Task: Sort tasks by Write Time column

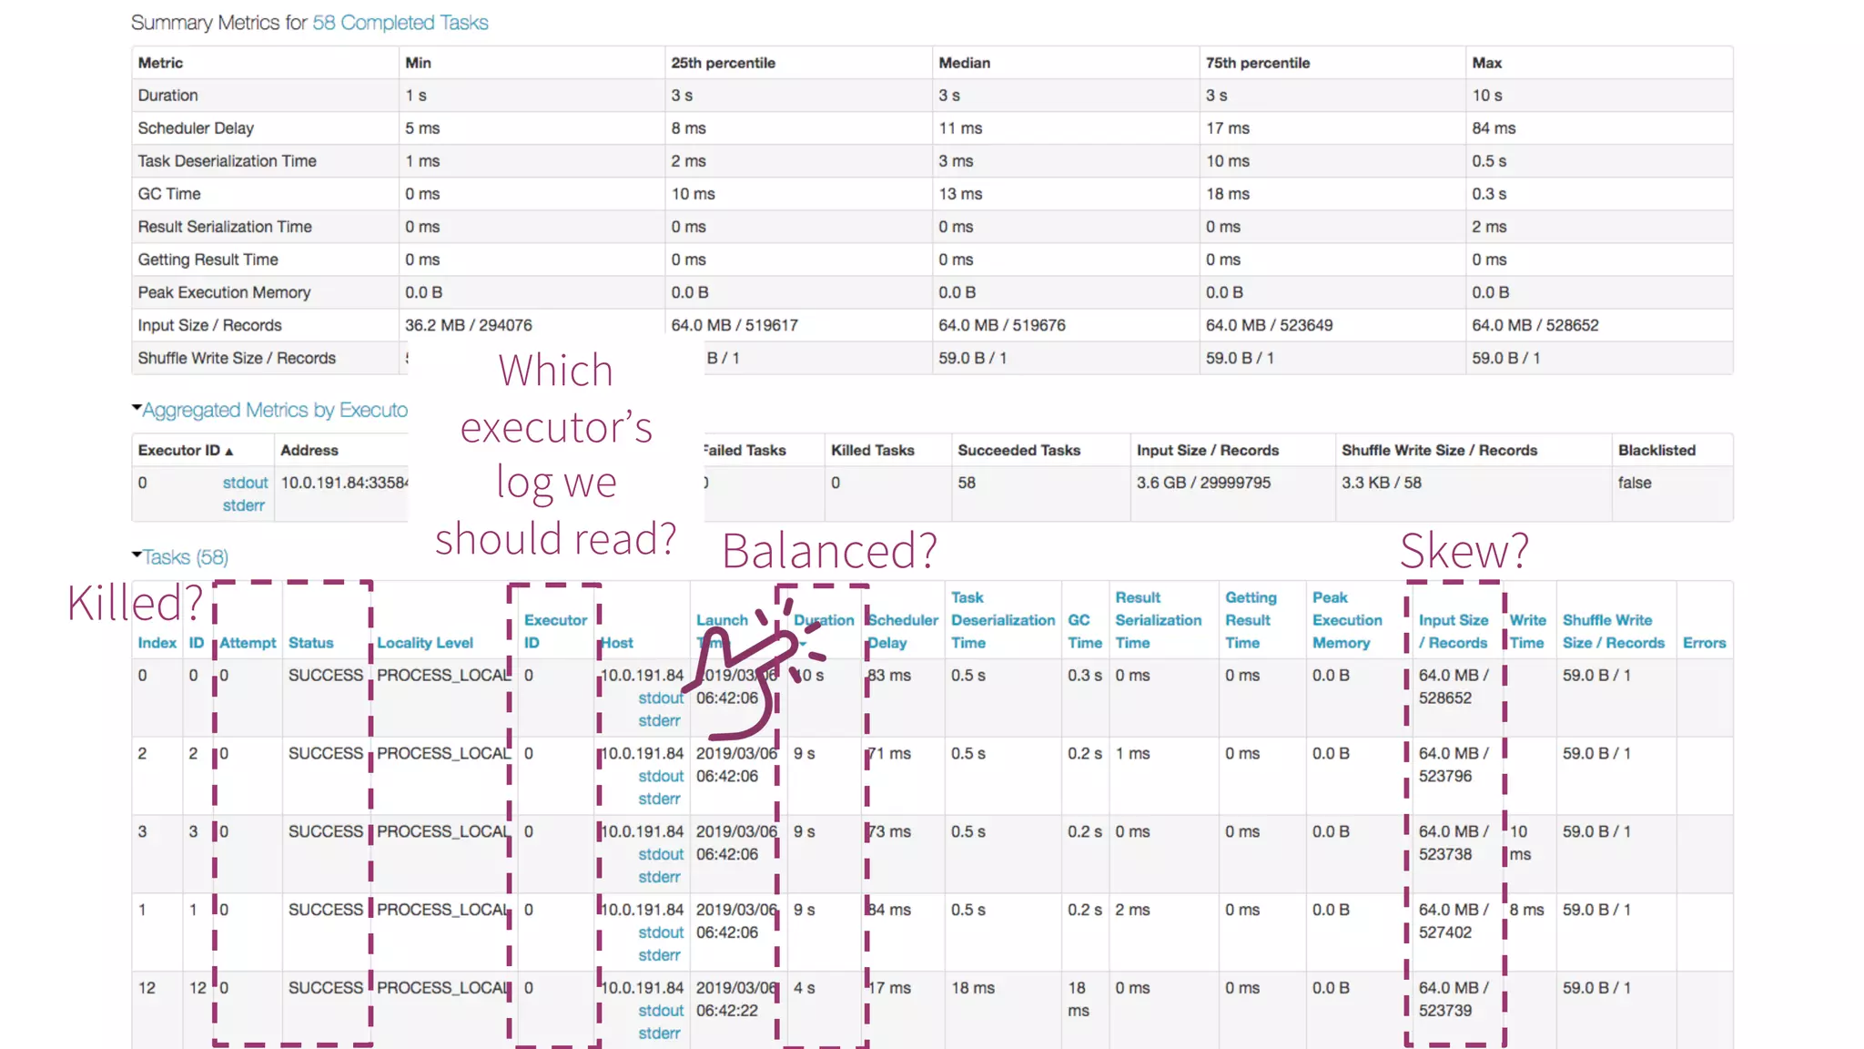Action: tap(1527, 631)
